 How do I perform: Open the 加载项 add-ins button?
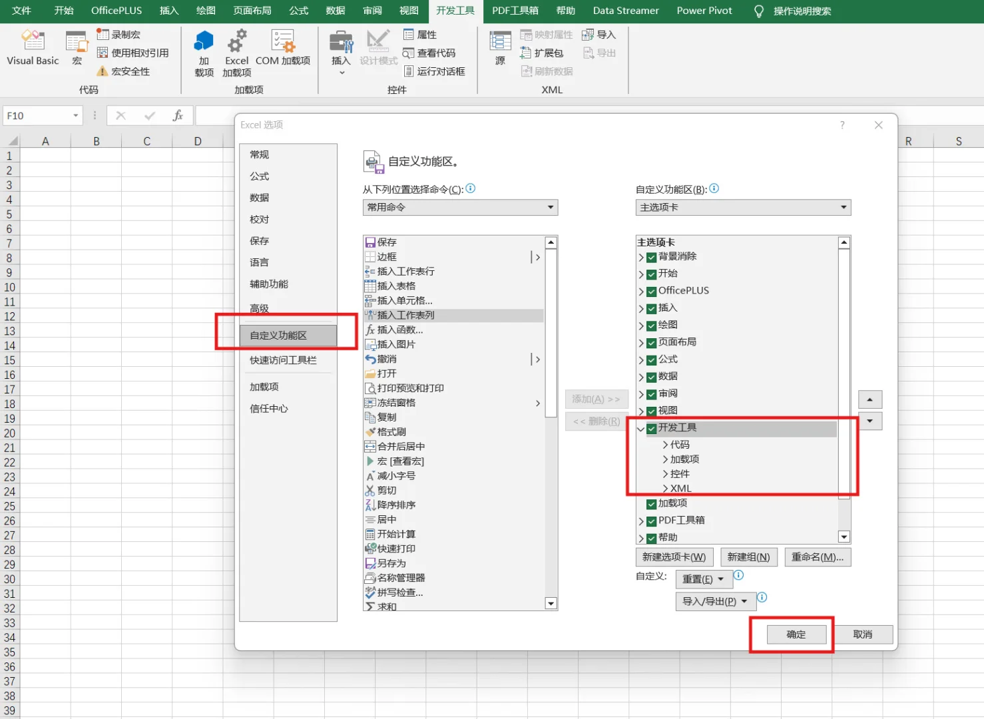point(204,53)
